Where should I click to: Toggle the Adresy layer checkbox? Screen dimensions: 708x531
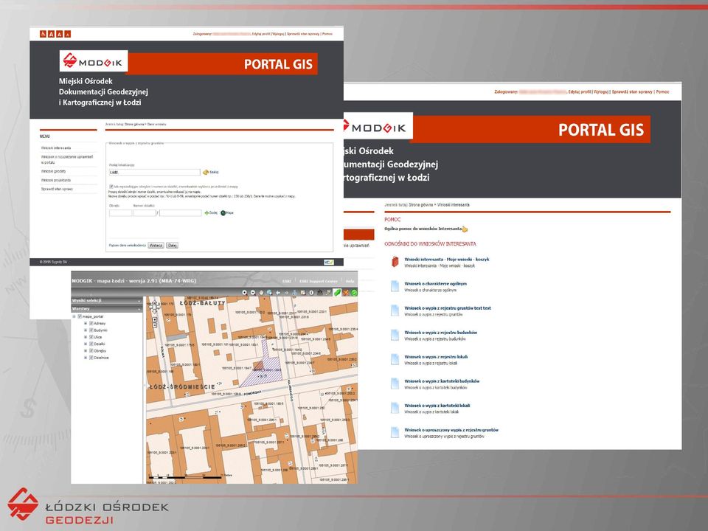click(x=91, y=323)
